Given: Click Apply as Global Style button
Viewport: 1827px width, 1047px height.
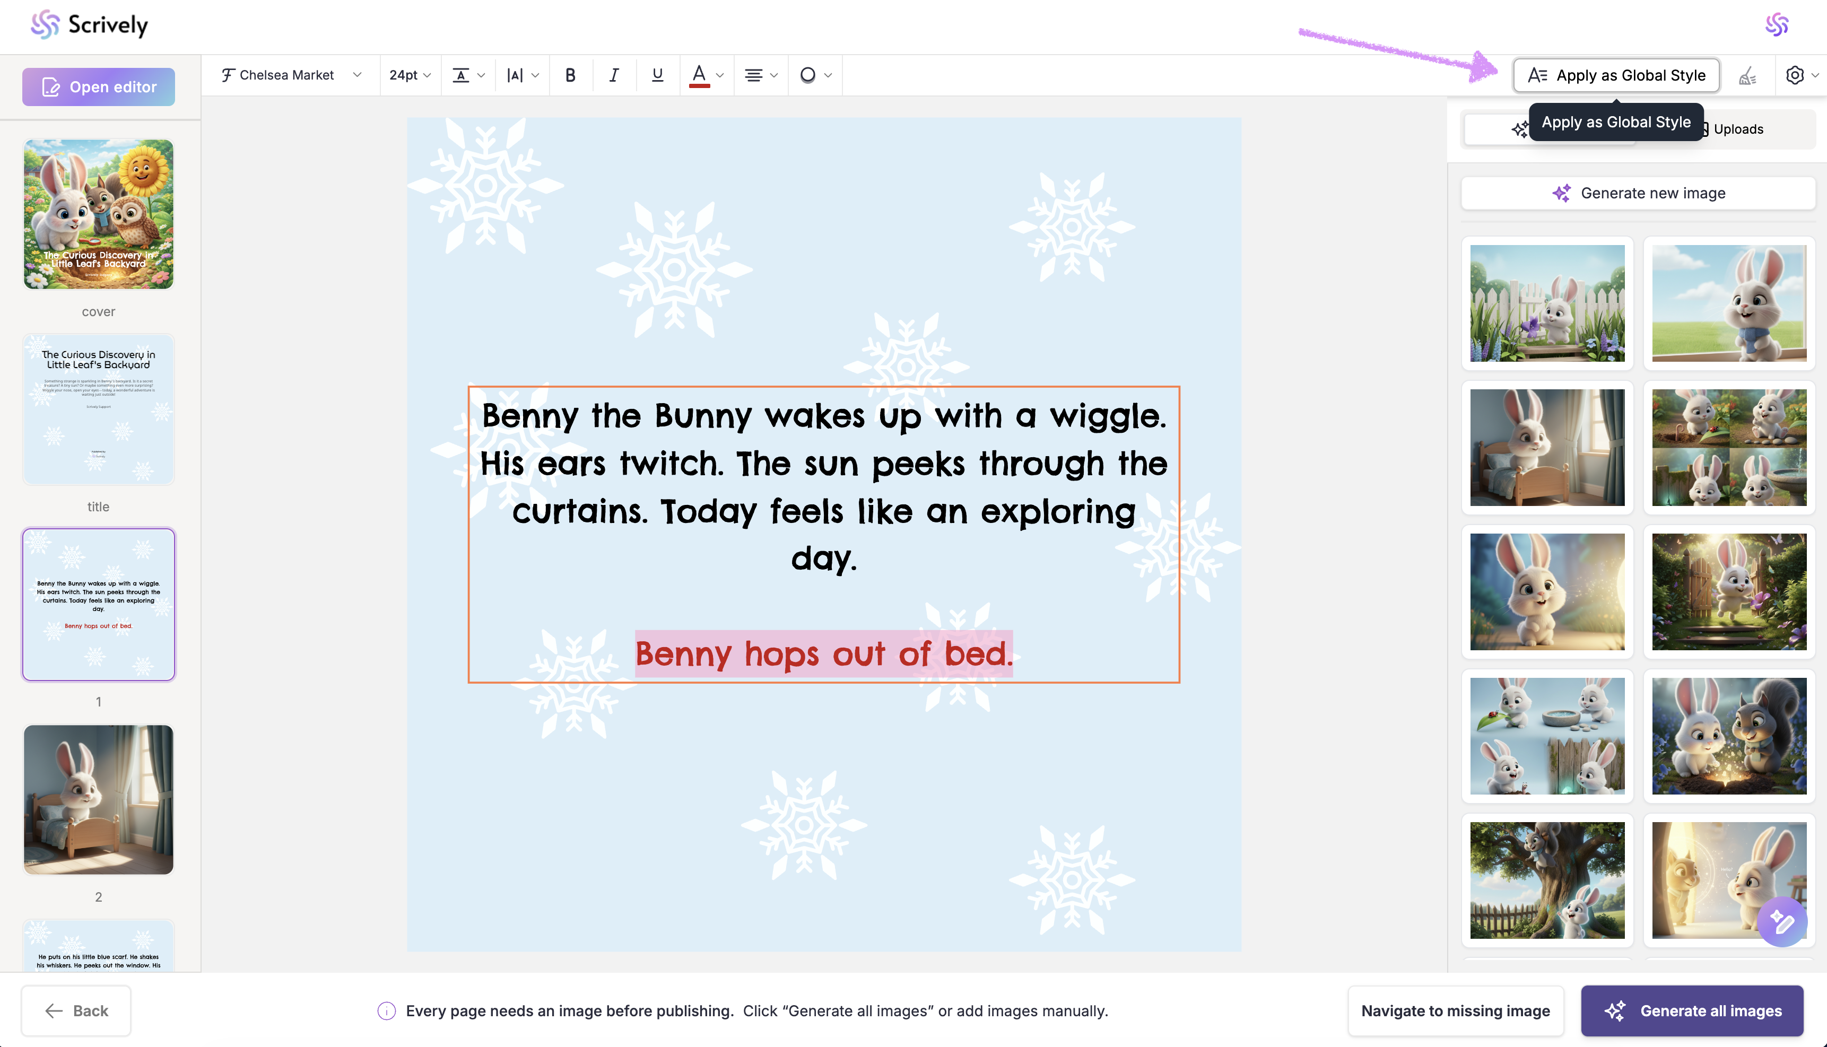Looking at the screenshot, I should click(1616, 75).
